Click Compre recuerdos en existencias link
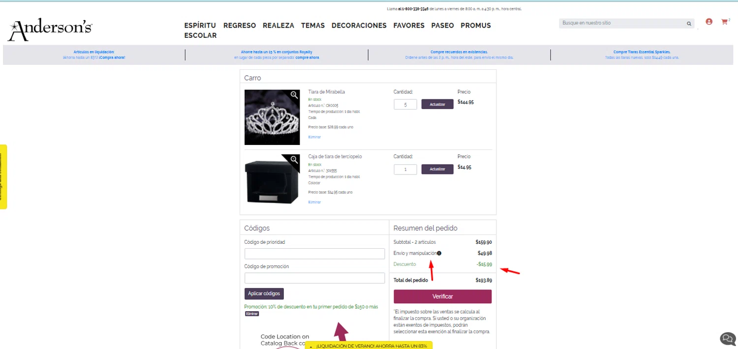This screenshot has height=349, width=738. (x=459, y=52)
